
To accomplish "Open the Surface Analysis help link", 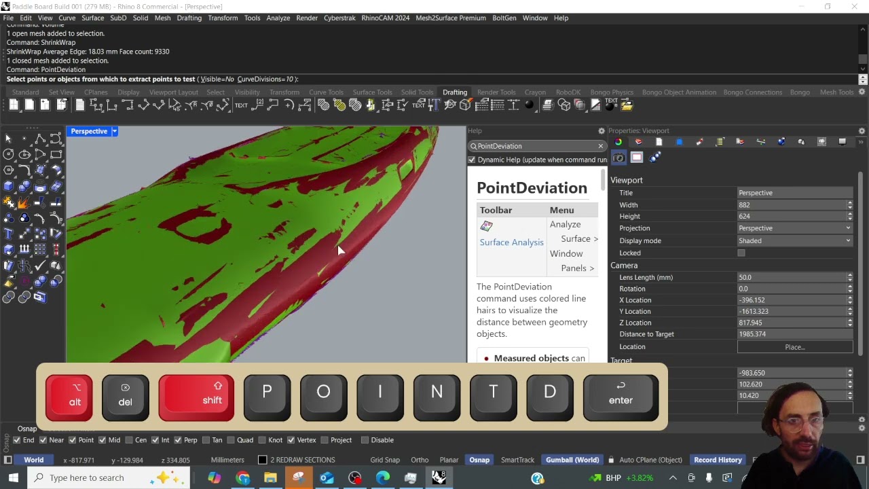I will (511, 242).
